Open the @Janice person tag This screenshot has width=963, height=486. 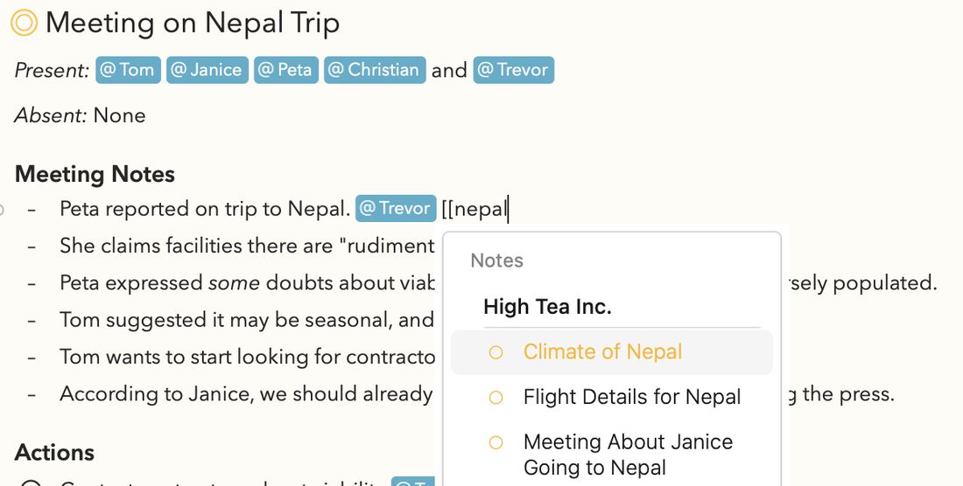pyautogui.click(x=207, y=70)
